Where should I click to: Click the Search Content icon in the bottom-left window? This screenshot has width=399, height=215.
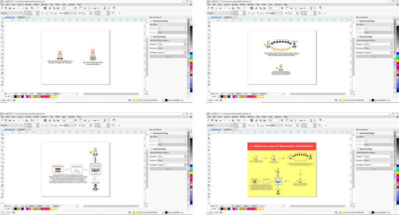(x=45, y=120)
